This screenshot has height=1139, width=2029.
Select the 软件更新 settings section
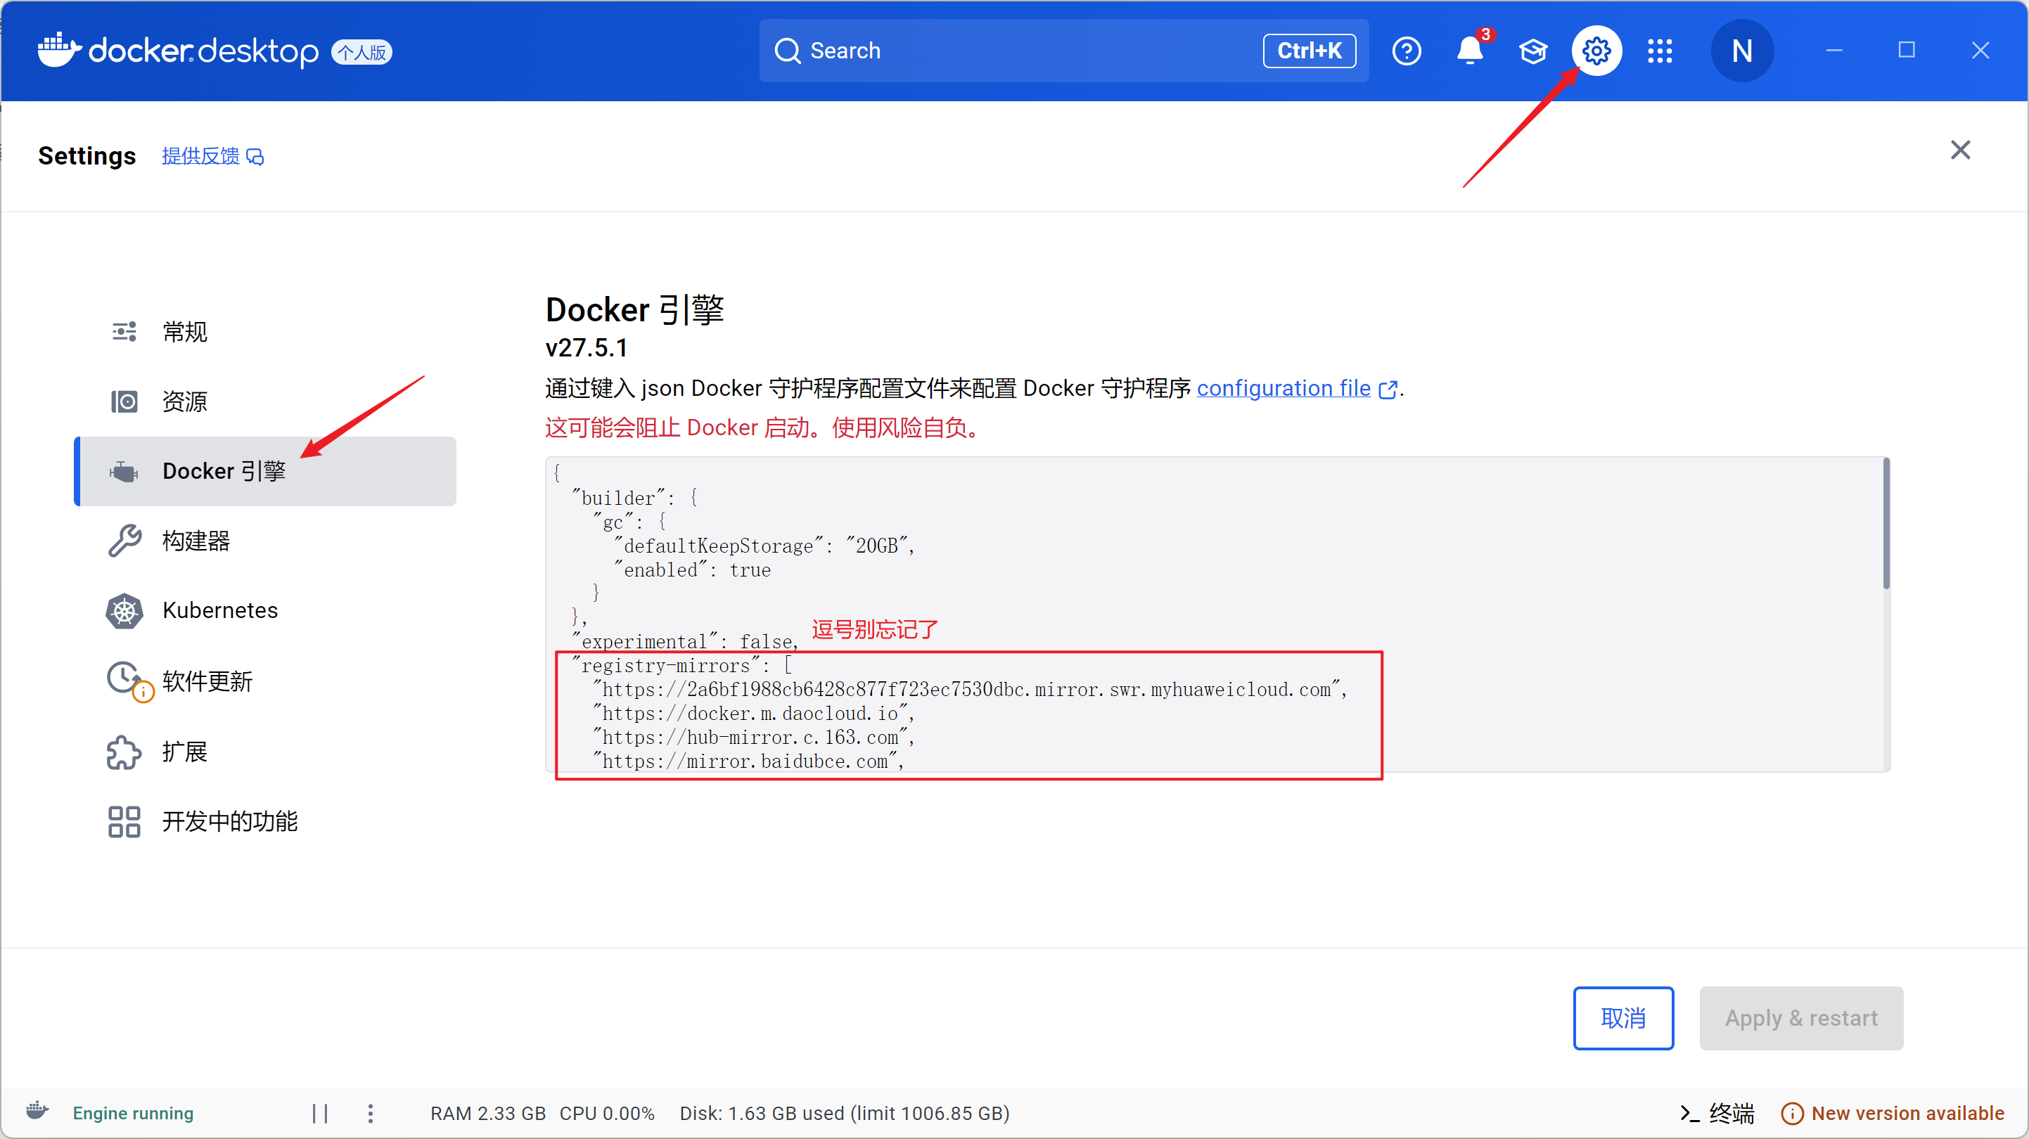pyautogui.click(x=207, y=681)
